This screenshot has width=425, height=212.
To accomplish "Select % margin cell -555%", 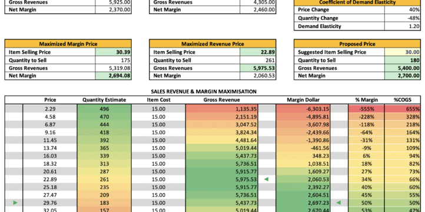I will click(x=367, y=109).
